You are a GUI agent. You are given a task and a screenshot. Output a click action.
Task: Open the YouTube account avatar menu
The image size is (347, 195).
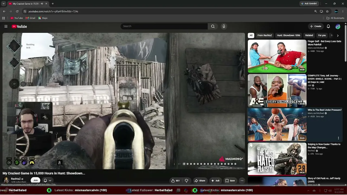[x=338, y=26]
